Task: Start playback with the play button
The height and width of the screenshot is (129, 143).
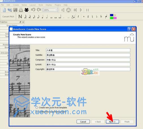Action: (x=81, y=10)
